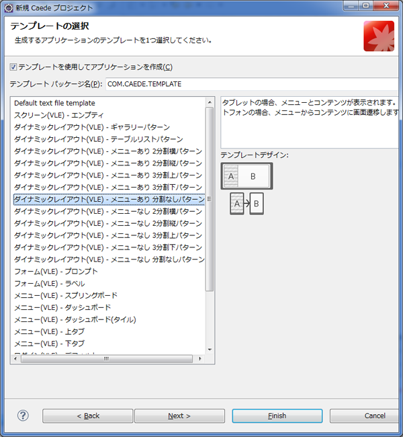Select 'メニューなし 2分割横パターン' template
This screenshot has width=403, height=437.
[109, 211]
